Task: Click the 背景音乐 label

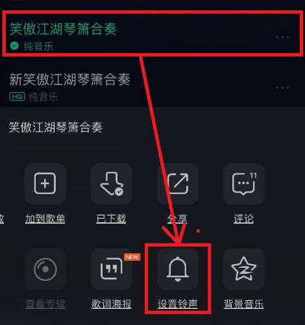Action: (x=243, y=304)
